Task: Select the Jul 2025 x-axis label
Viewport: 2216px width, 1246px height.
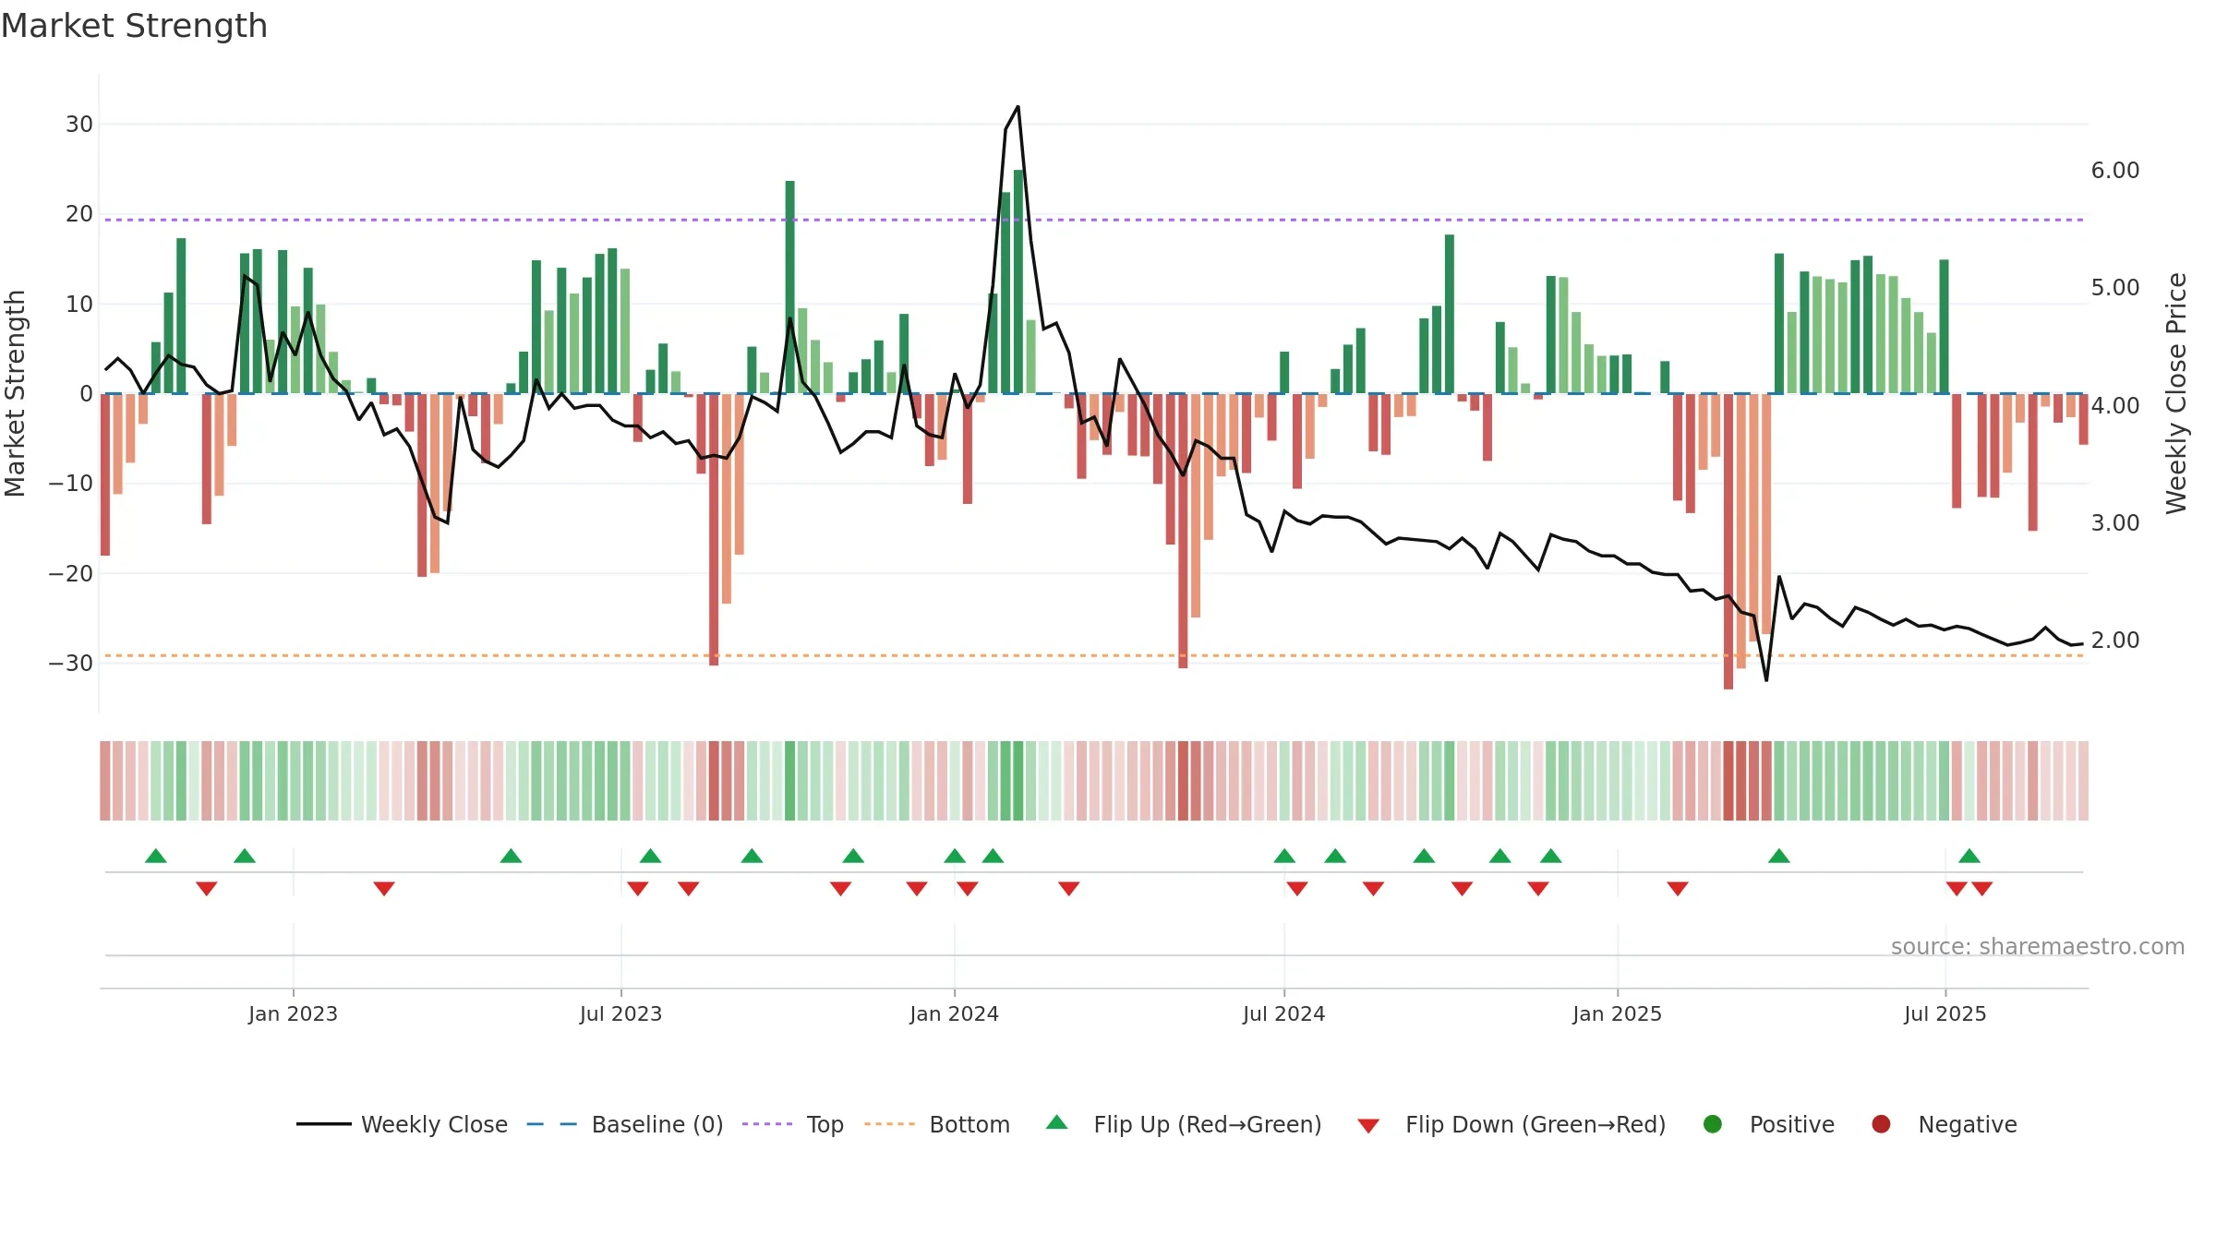Action: 1945,1013
